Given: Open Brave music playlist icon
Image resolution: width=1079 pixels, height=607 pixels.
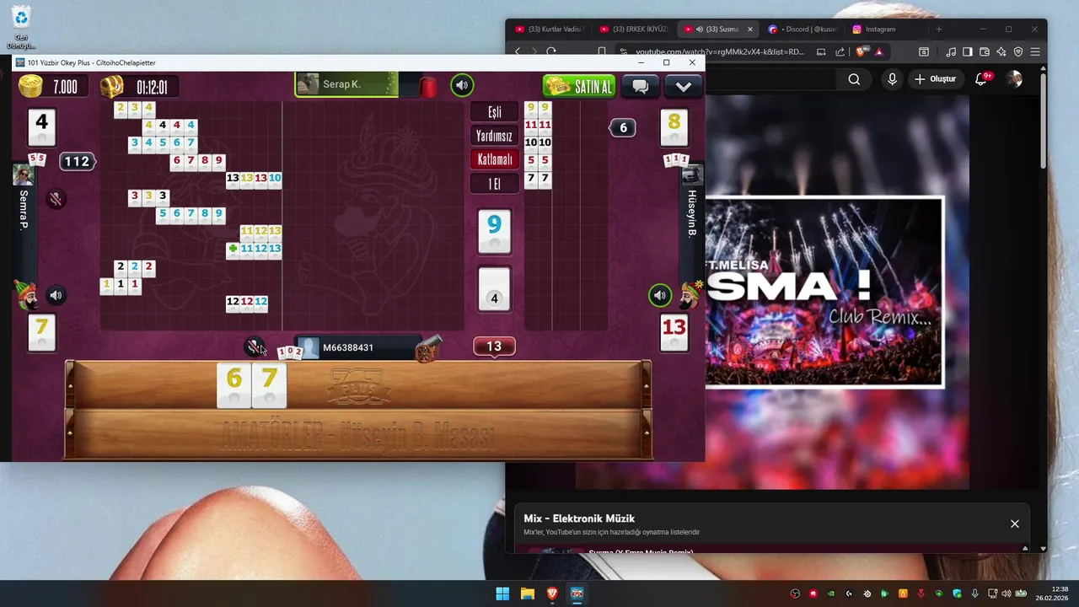Looking at the screenshot, I should pos(951,51).
